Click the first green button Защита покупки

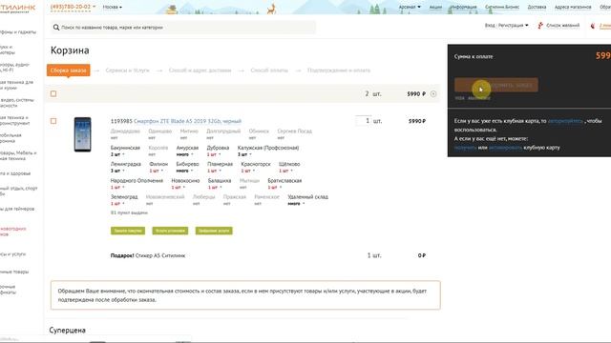pos(128,231)
